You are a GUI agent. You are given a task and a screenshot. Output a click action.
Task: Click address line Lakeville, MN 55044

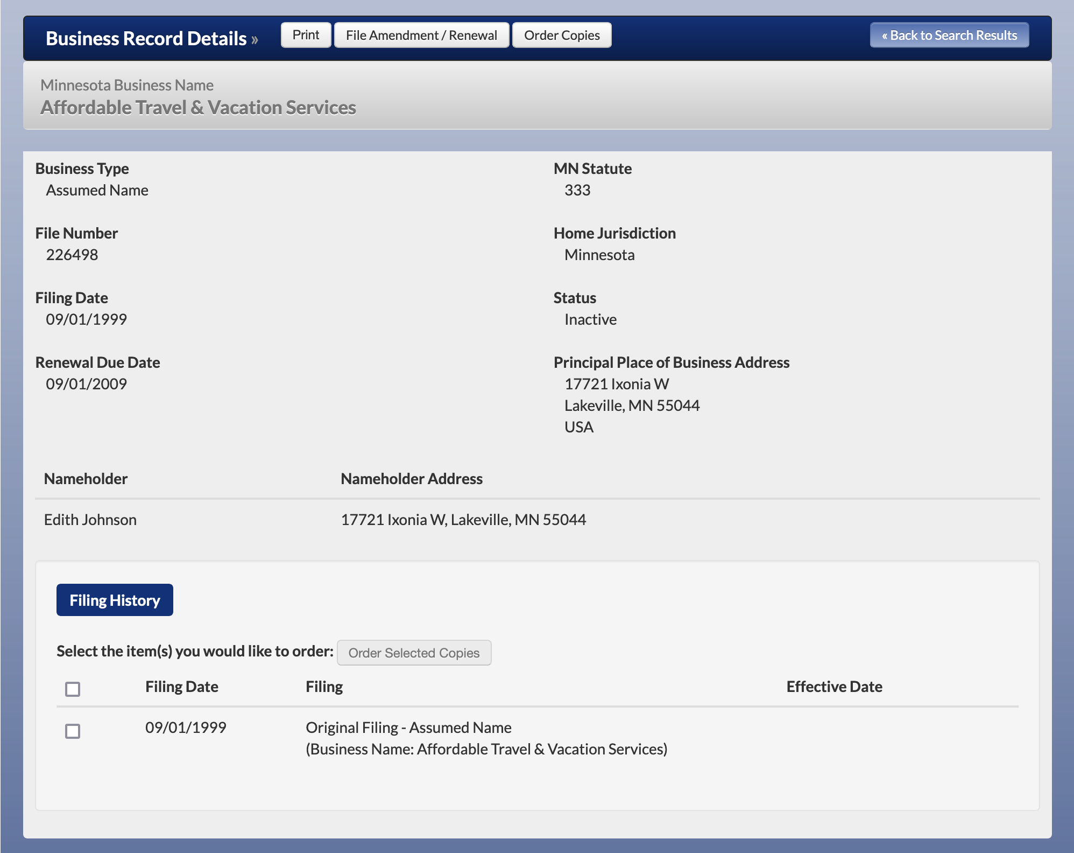click(632, 405)
